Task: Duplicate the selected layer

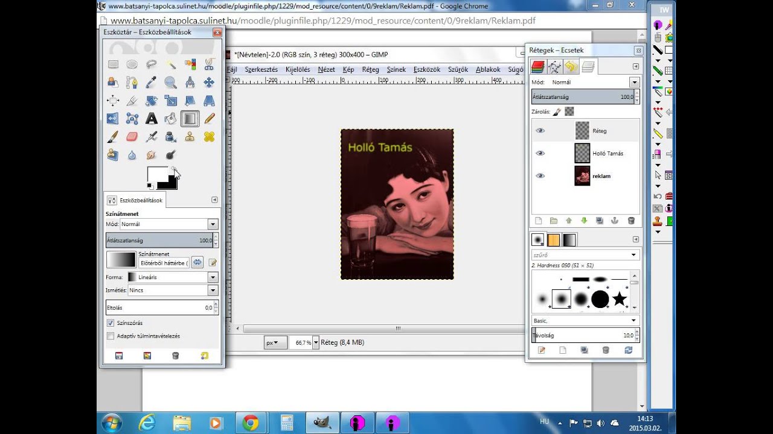Action: point(600,221)
